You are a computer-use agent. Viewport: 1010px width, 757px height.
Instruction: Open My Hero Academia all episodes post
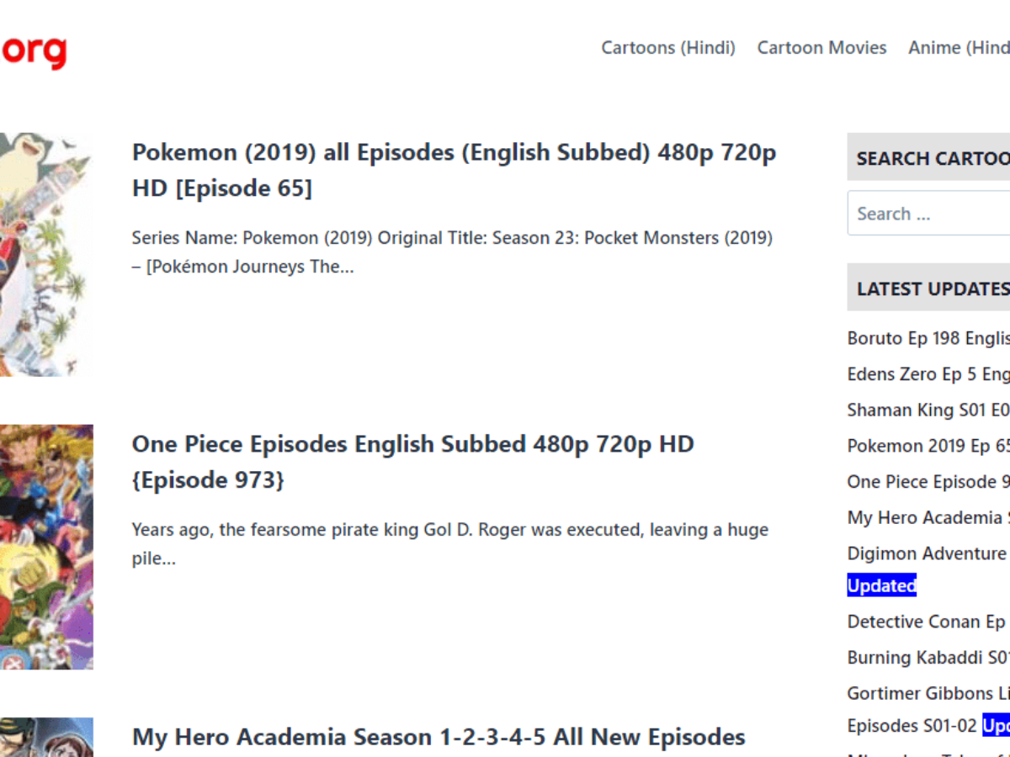click(438, 737)
